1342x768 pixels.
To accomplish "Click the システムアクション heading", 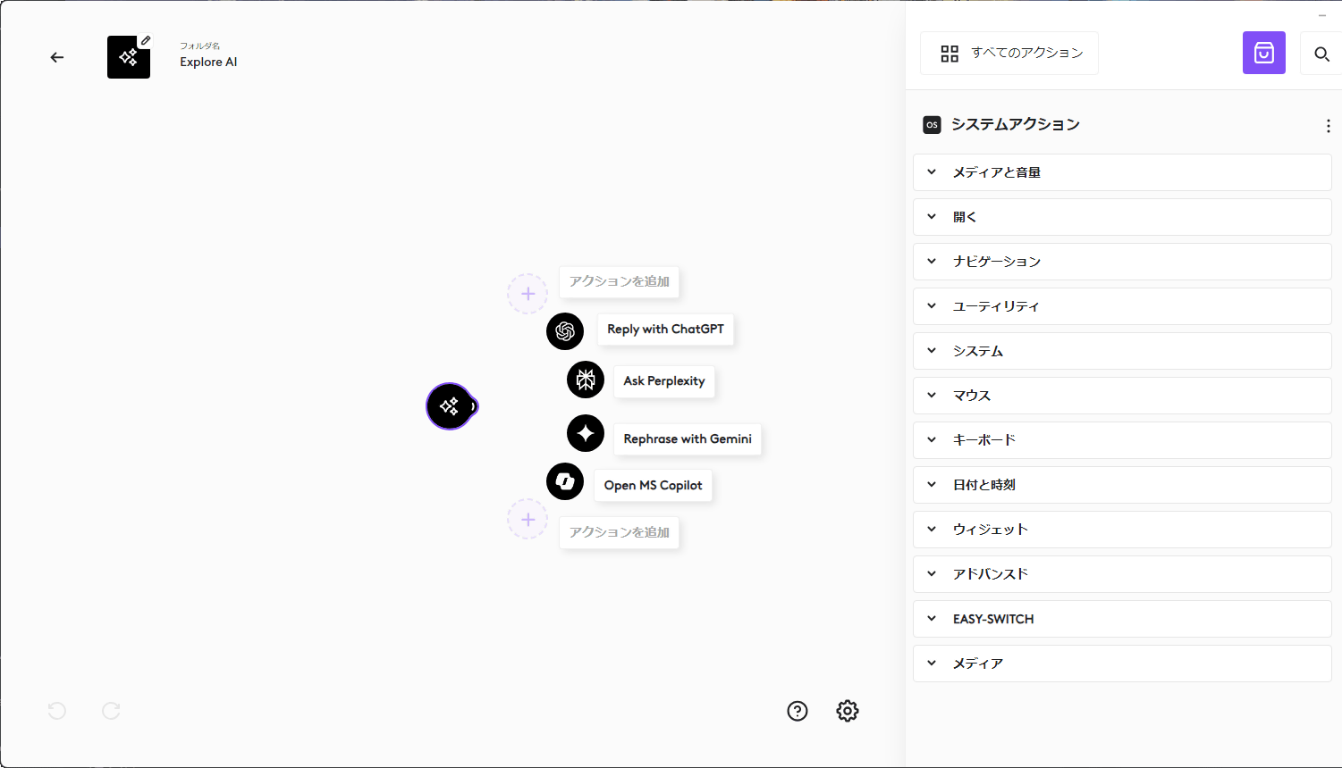I will coord(1016,125).
